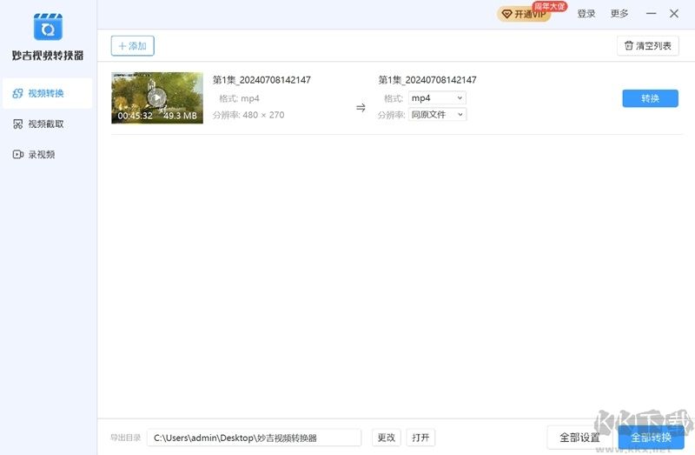695x455 pixels.
Task: Open the 视频转换 tab in sidebar
Action: [48, 93]
